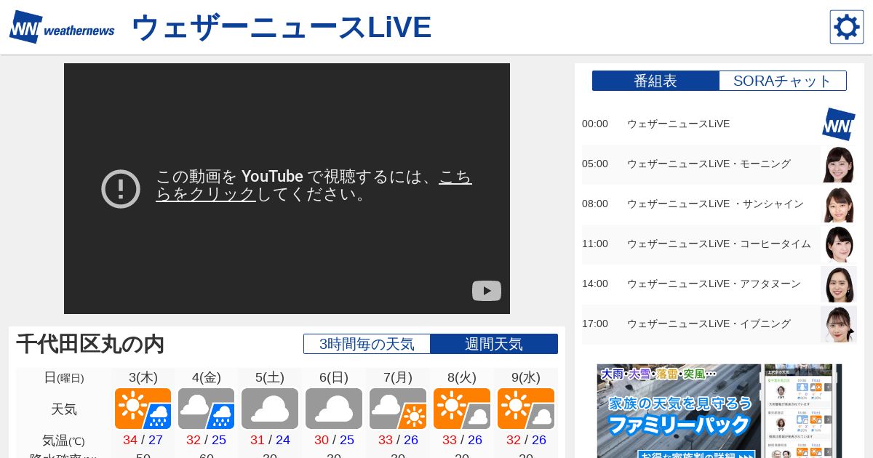Click cloudy weather icon for 5(土)
The image size is (873, 458).
[x=270, y=409]
